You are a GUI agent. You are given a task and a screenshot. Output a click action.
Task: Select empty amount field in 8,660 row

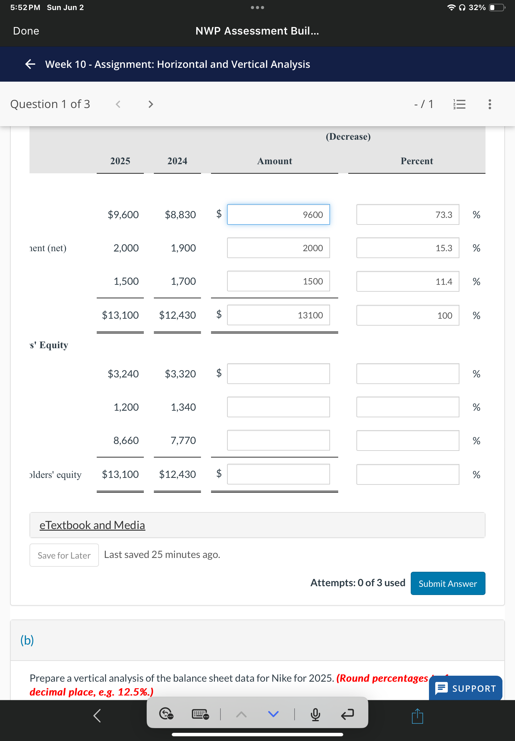[x=278, y=440]
